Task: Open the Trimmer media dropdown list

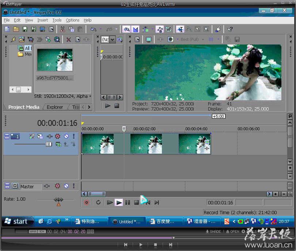Action: [112, 39]
